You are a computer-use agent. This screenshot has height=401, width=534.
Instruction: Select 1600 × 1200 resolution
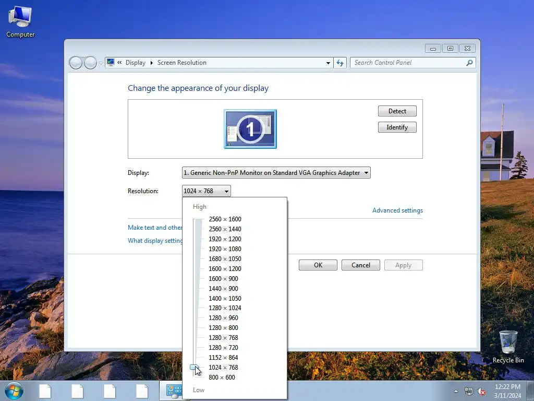coord(225,269)
